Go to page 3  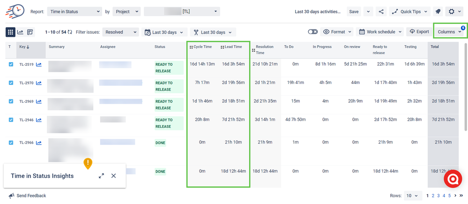point(438,196)
